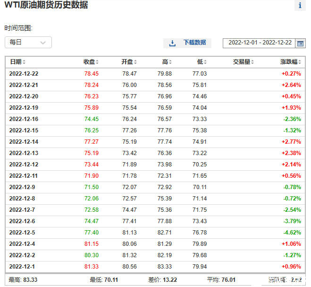Click the 涨跌幅 column header text
This screenshot has height=287, width=311.
click(x=289, y=62)
